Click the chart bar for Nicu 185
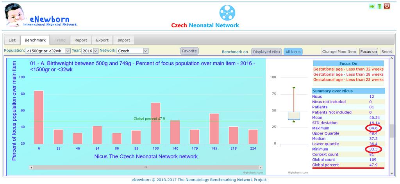This screenshot has width=400, height=184. pyautogui.click(x=214, y=129)
